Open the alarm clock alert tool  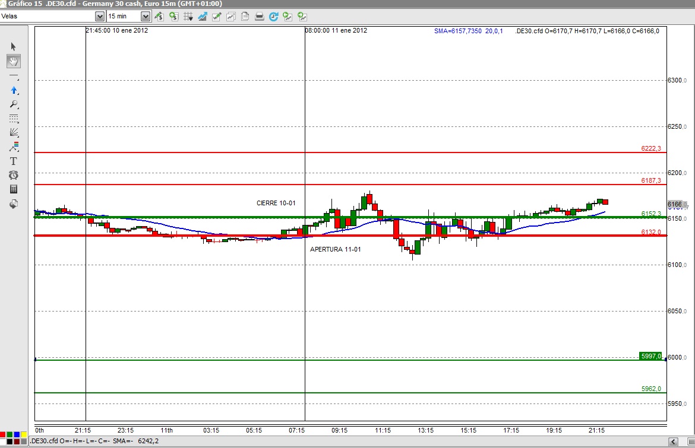coord(13,175)
